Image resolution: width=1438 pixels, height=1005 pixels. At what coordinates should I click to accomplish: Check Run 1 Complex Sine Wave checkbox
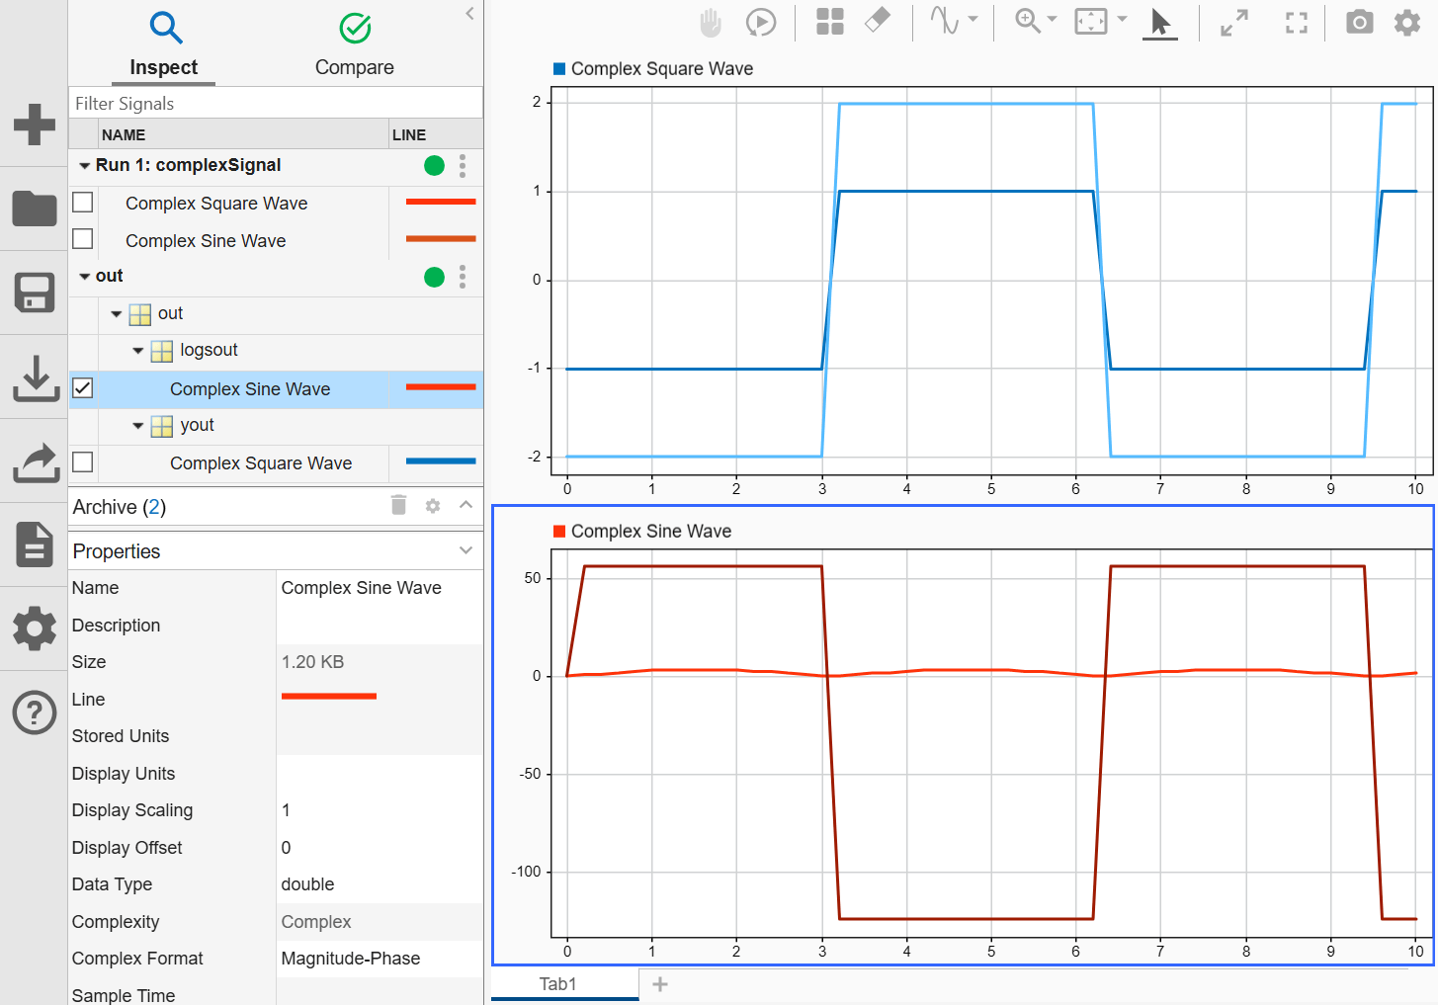click(83, 239)
